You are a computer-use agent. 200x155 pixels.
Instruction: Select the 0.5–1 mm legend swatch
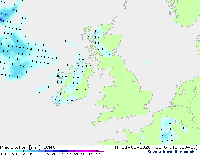(x=13, y=151)
